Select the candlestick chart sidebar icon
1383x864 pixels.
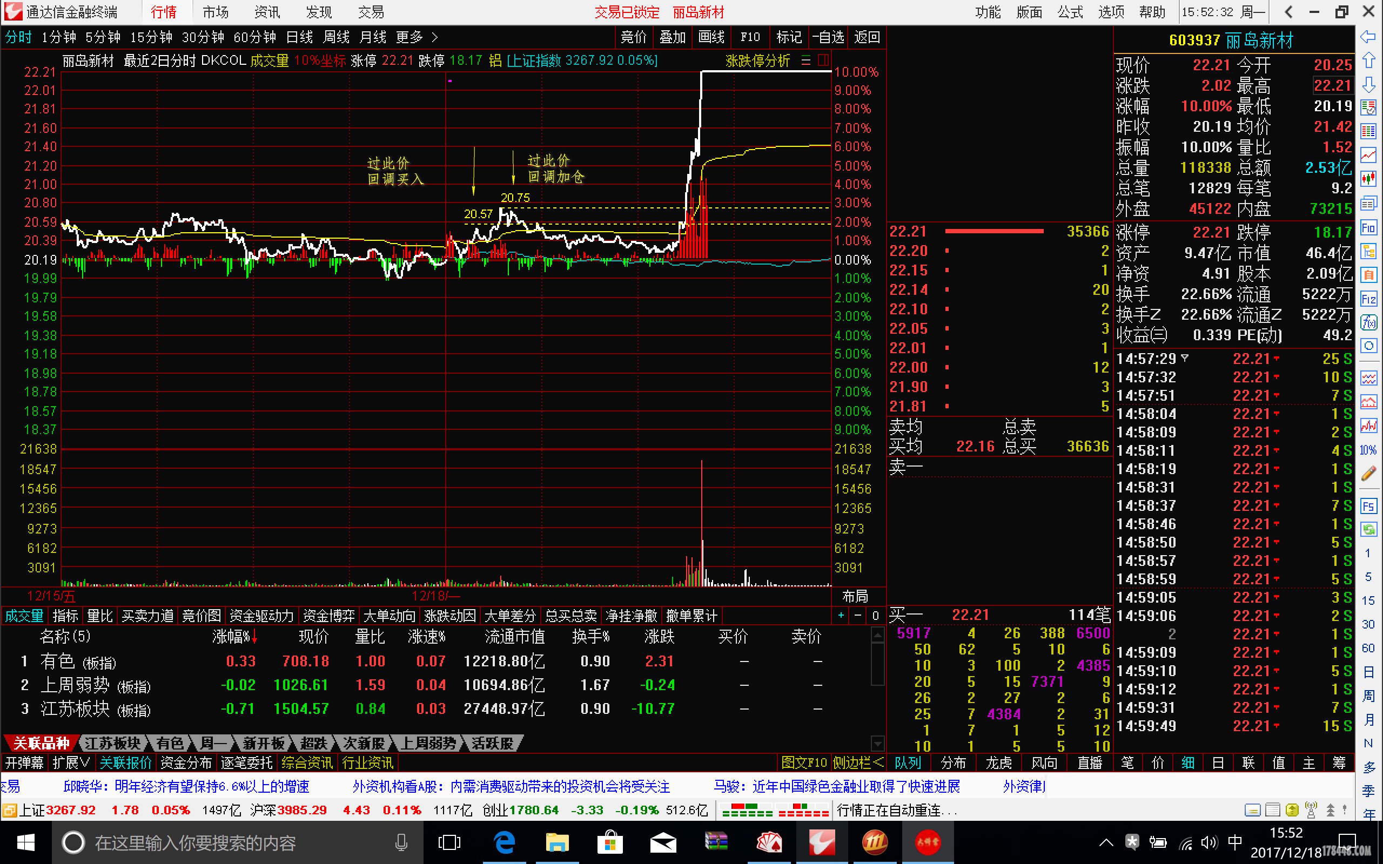pyautogui.click(x=1368, y=179)
